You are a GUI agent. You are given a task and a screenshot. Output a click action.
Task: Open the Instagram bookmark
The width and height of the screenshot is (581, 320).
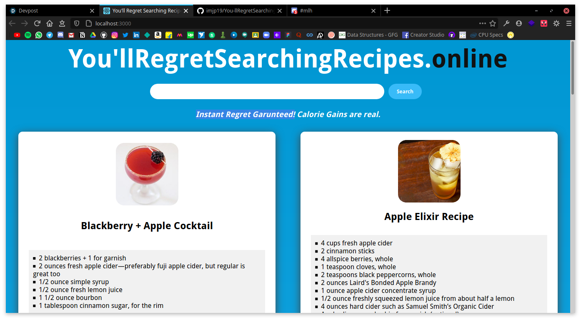click(x=115, y=35)
